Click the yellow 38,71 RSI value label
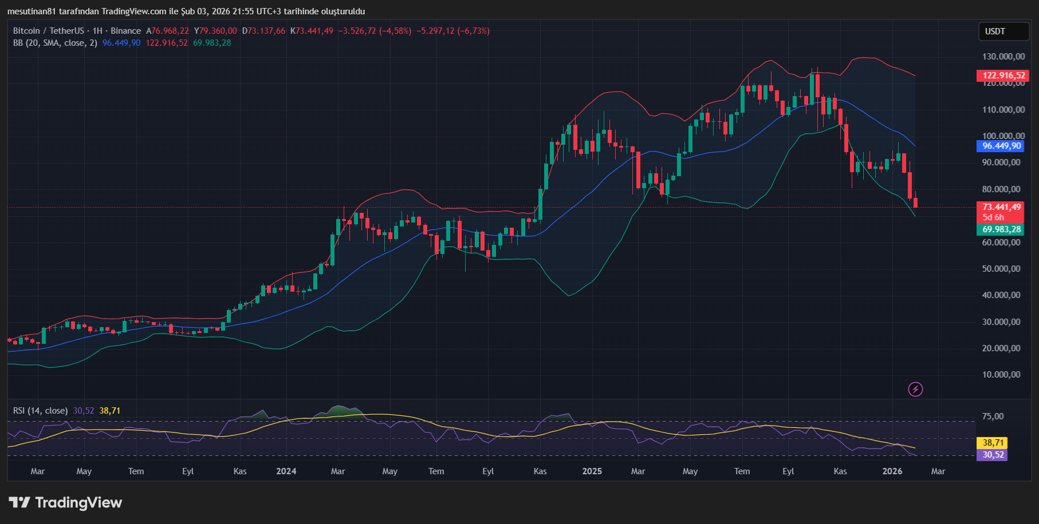 click(993, 443)
